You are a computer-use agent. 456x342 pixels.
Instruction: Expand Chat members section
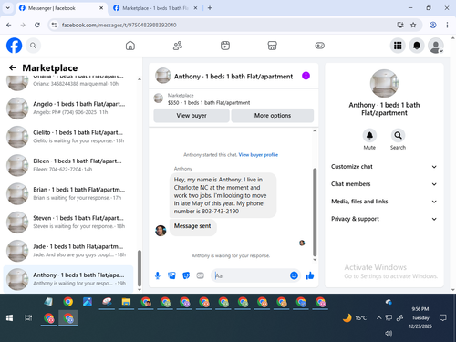click(x=384, y=184)
